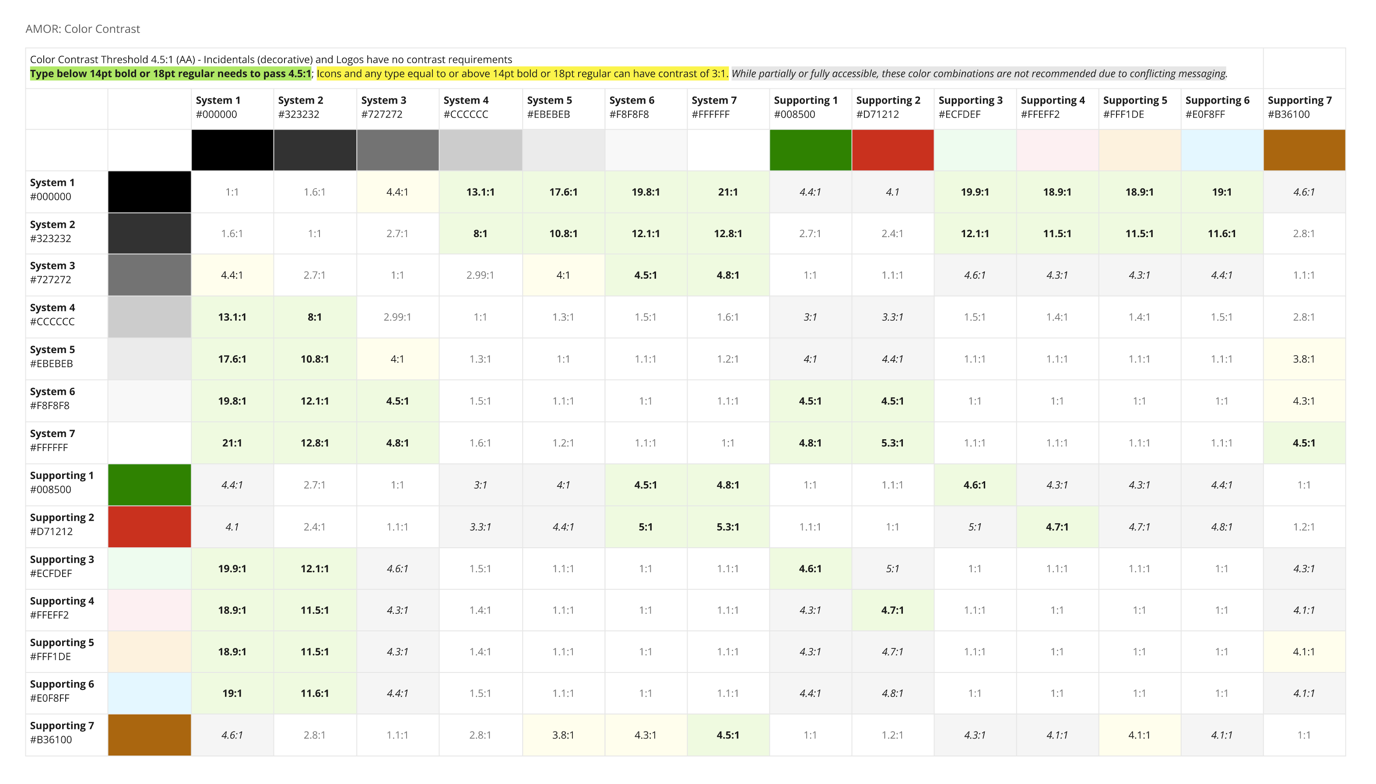Click '8:1' in System 2 row
The image size is (1376, 784).
tap(481, 234)
